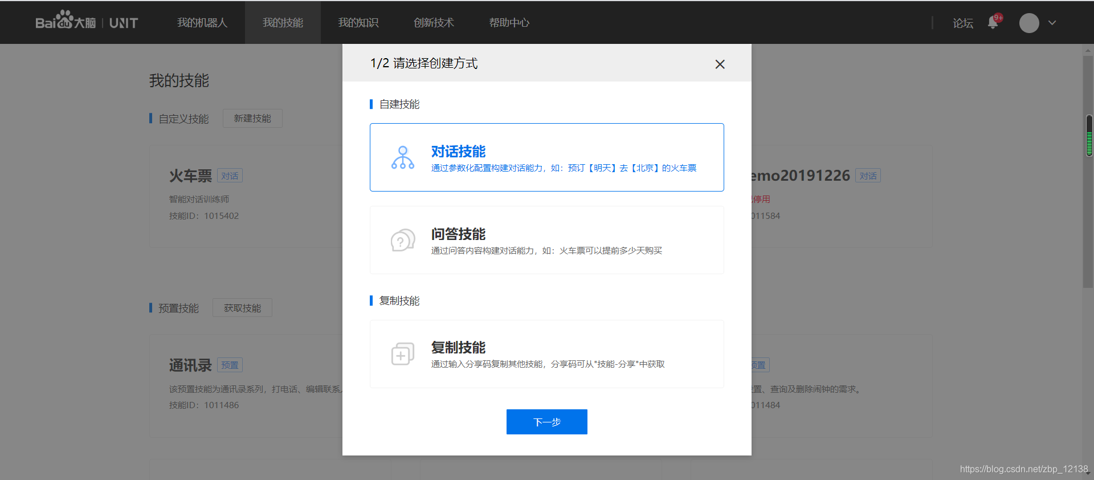The image size is (1094, 480).
Task: Open the 火车票 skill card
Action: point(246,196)
